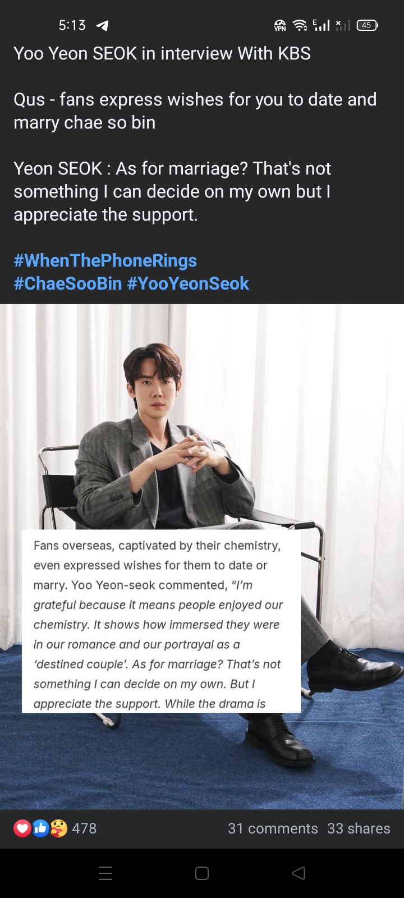Open the #YooYeonSeok hashtag
Image resolution: width=404 pixels, height=898 pixels.
point(188,283)
